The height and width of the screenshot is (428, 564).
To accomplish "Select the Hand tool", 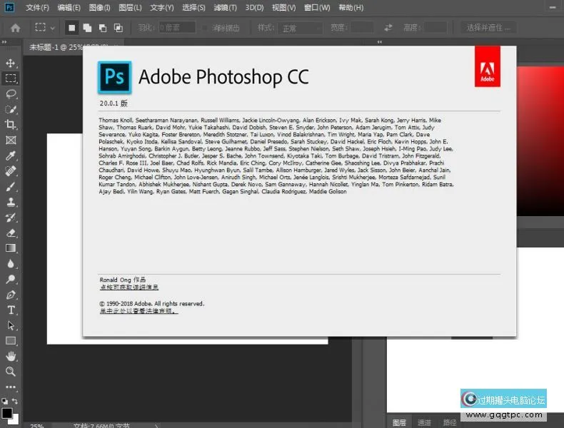I will [11, 357].
